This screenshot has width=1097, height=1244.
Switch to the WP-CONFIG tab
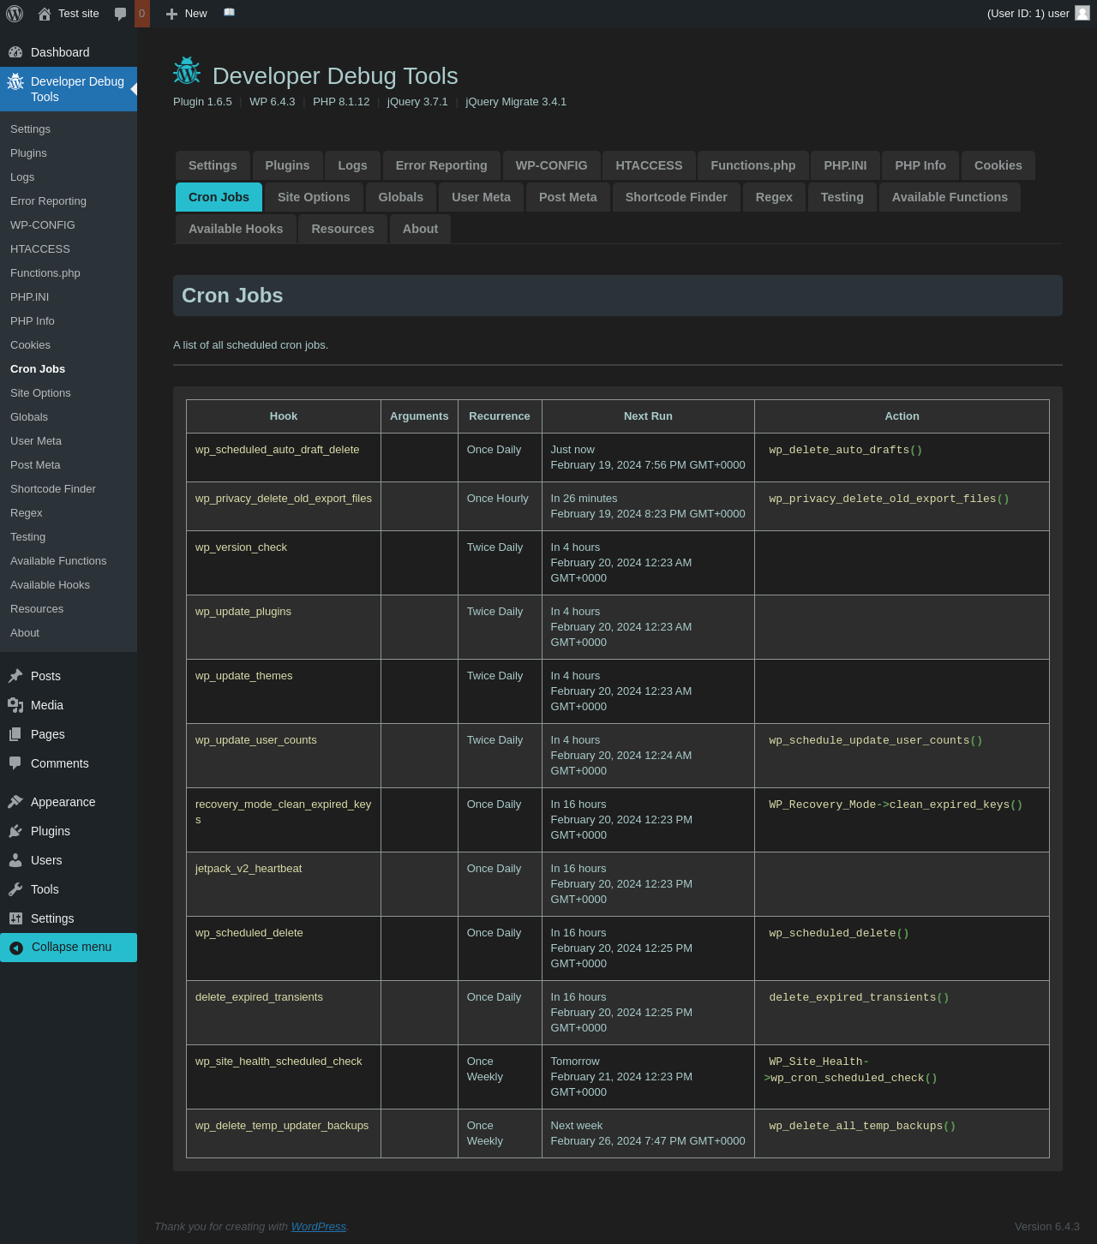(551, 165)
